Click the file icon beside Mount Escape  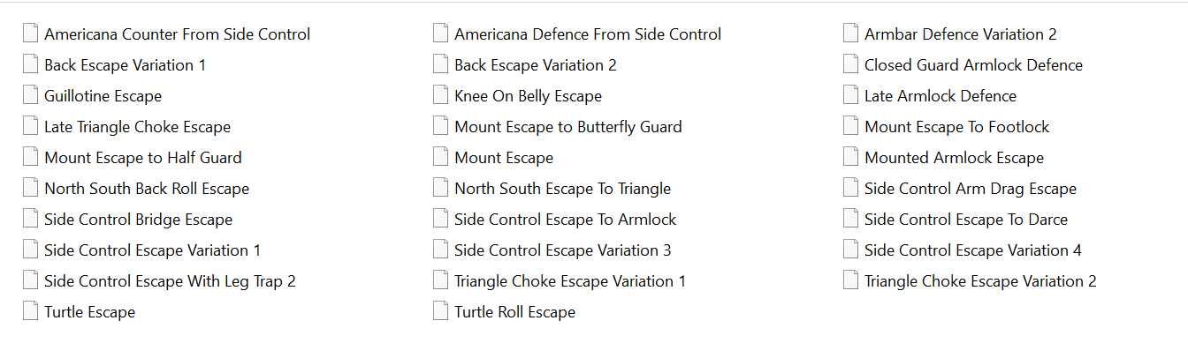pyautogui.click(x=440, y=157)
